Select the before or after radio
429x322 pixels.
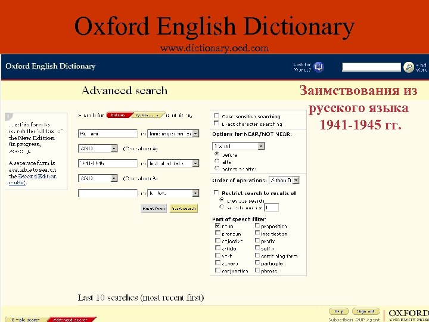217,168
